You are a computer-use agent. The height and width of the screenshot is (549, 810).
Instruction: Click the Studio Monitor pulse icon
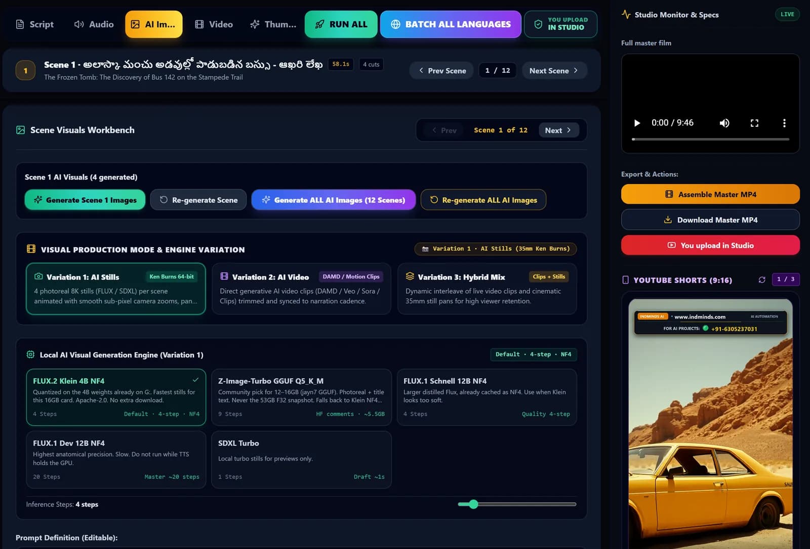pyautogui.click(x=626, y=14)
